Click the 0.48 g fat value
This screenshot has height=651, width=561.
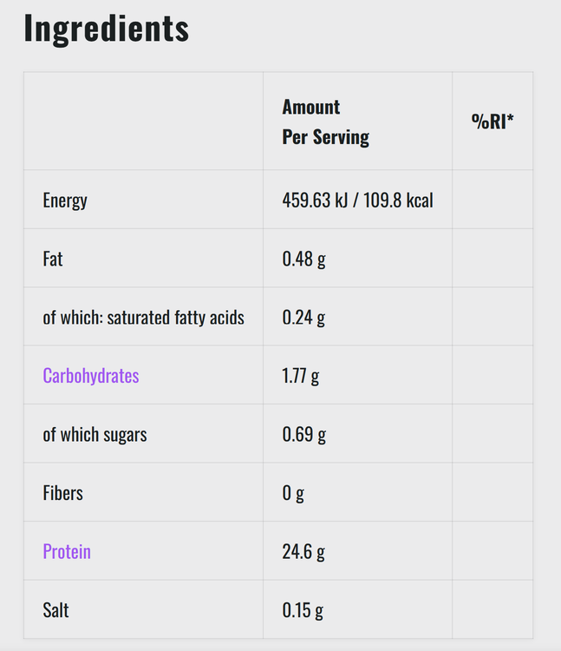303,259
